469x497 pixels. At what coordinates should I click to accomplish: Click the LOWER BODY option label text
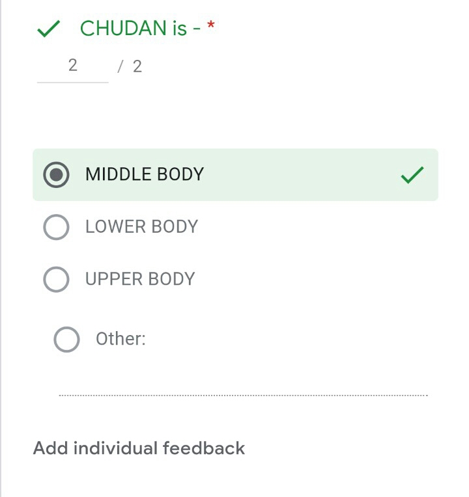pyautogui.click(x=141, y=227)
